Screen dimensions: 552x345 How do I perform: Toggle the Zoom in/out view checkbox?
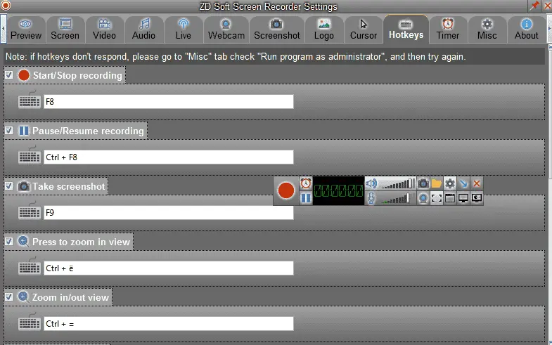coord(9,297)
